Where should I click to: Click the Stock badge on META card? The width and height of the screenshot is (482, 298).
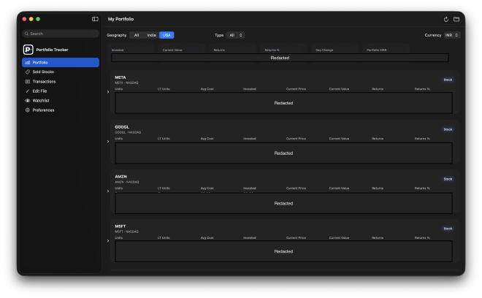coord(448,80)
